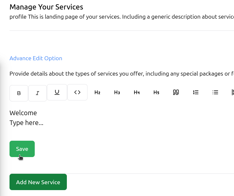Click the partially visible icon after the bullet list
The height and width of the screenshot is (196, 234).
(232, 92)
